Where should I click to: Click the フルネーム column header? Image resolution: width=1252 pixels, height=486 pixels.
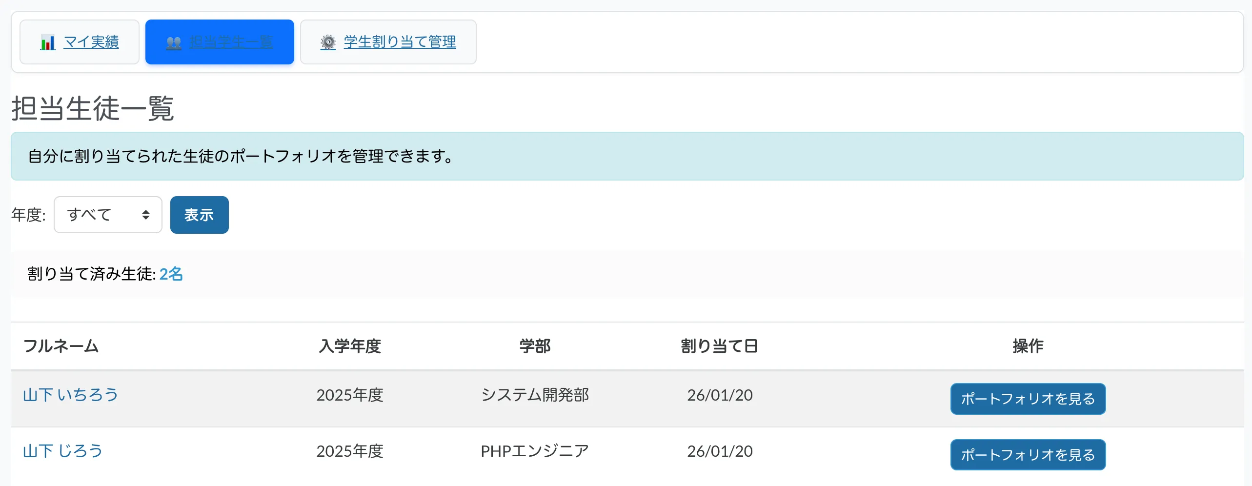[x=61, y=346]
